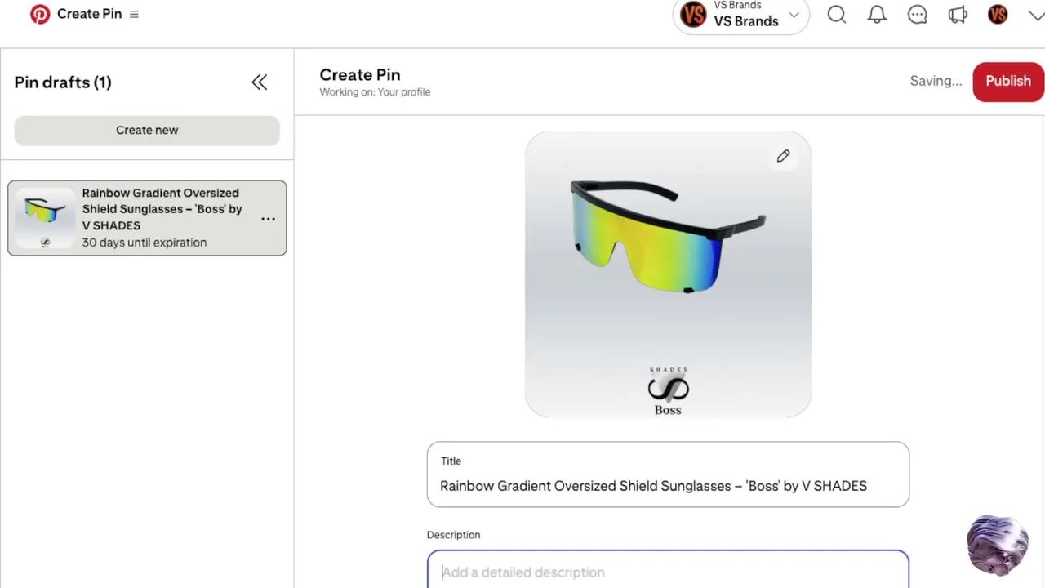Click the Saving... status text
1045x588 pixels.
click(x=936, y=81)
